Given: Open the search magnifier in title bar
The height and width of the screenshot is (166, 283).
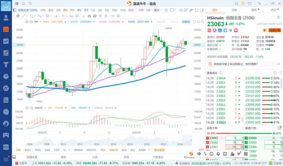Looking at the screenshot, I should [x=30, y=3].
